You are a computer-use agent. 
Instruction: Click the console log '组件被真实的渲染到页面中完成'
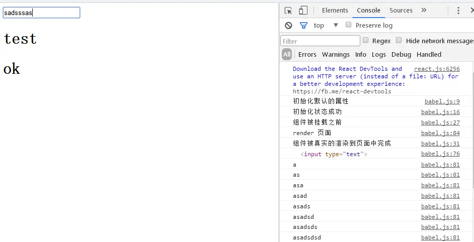coord(342,144)
